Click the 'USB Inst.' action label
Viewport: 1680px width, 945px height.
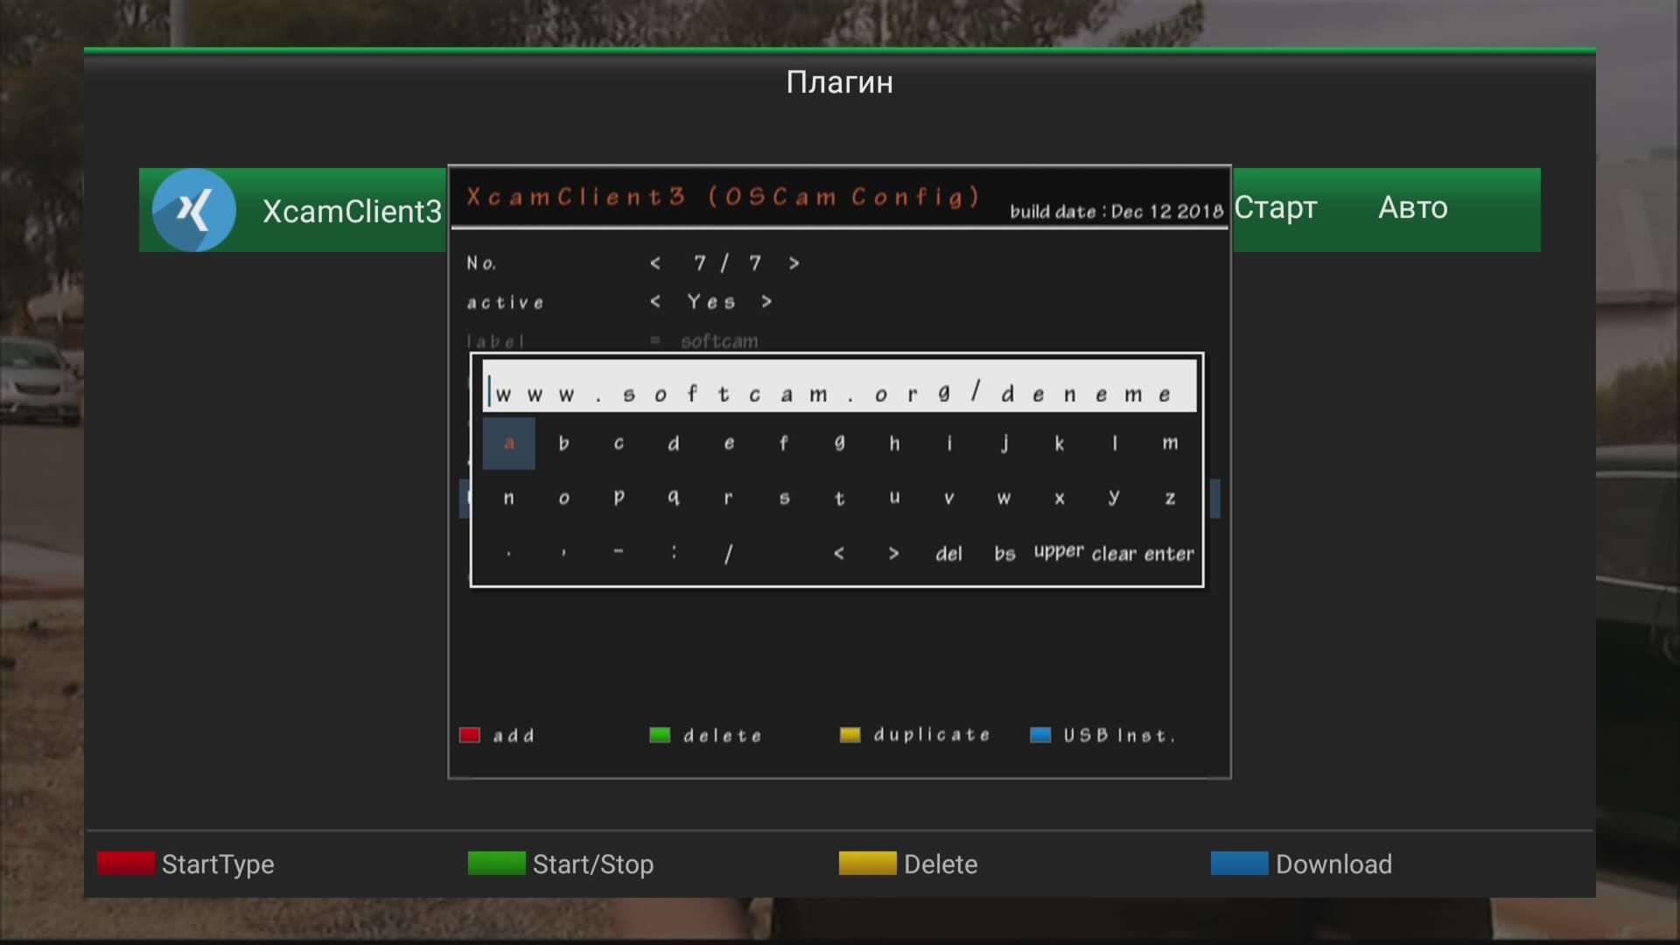pyautogui.click(x=1119, y=736)
